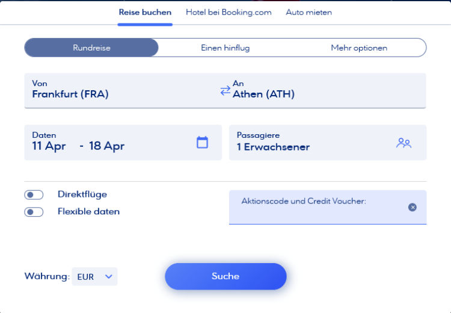Open the EUR currency dropdown
The image size is (451, 313).
[x=95, y=277]
